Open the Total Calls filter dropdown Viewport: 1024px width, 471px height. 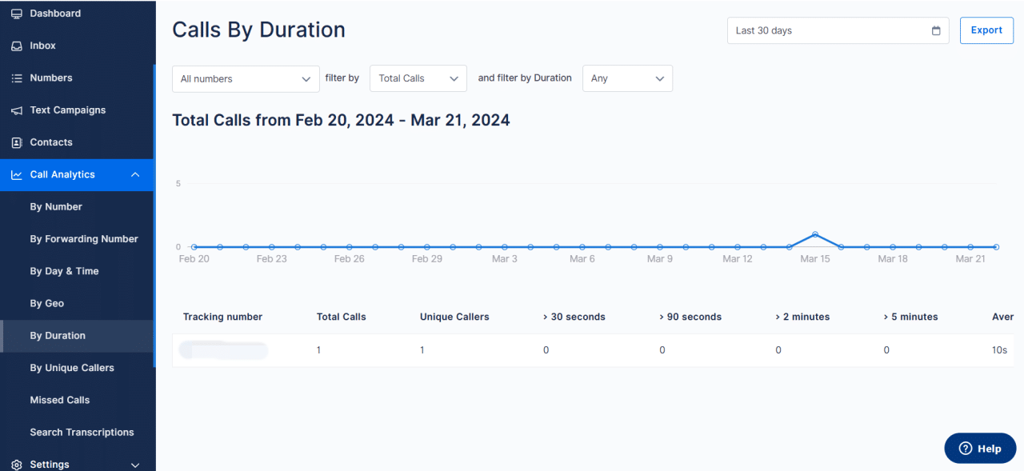[418, 78]
